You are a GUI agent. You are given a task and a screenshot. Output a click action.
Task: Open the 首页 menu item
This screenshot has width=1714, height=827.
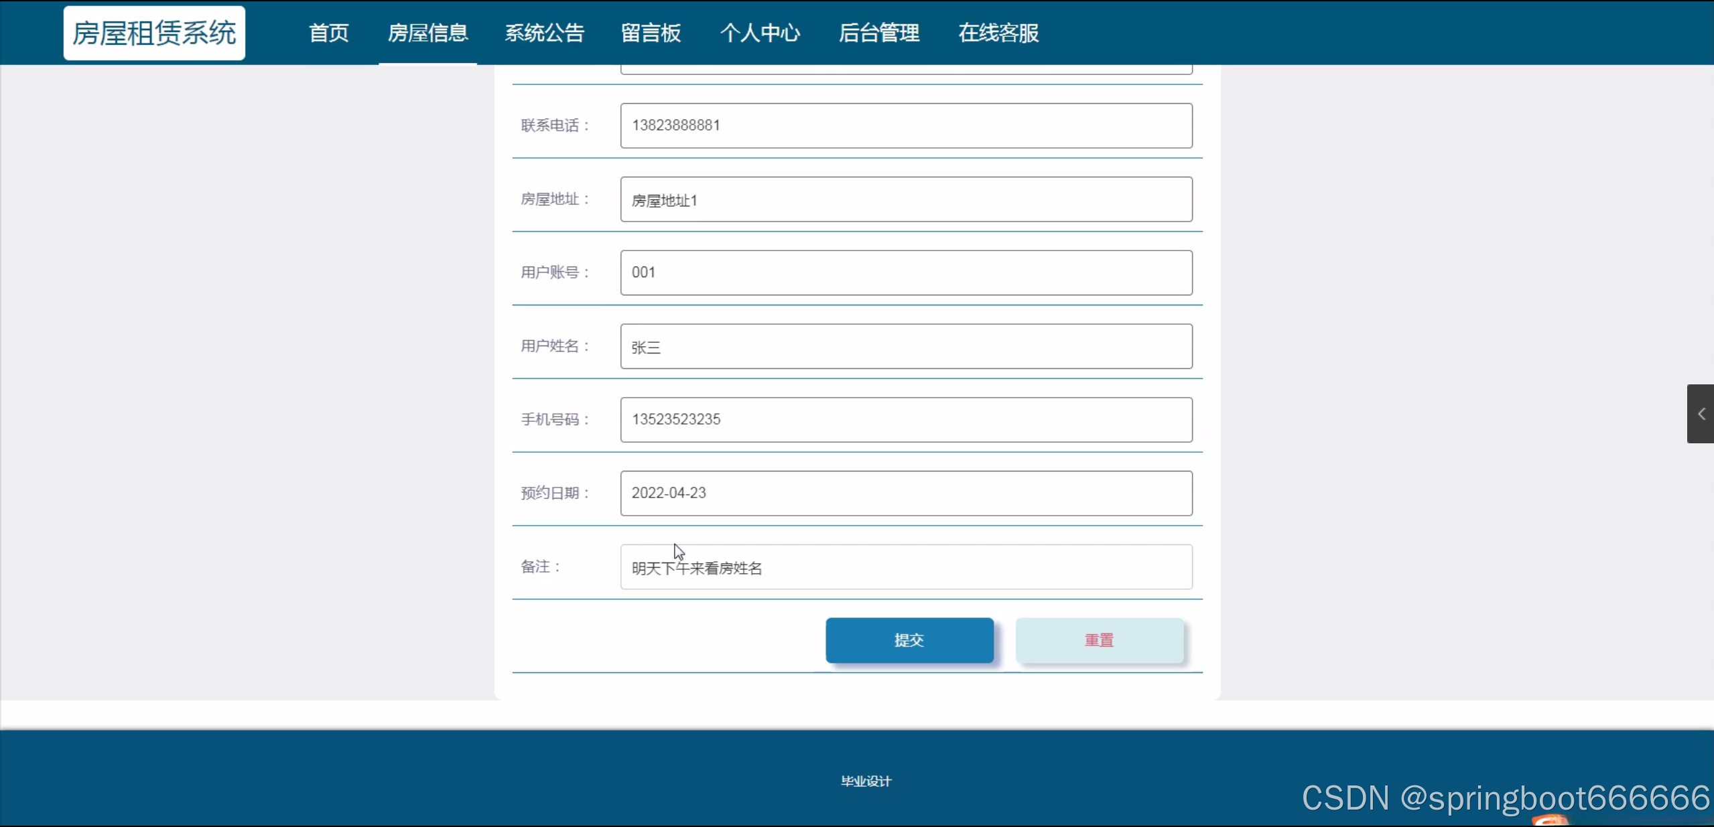328,33
